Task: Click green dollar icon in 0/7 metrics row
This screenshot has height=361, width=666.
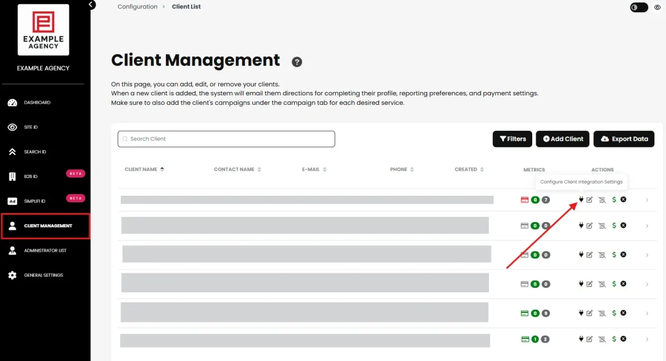Action: pos(614,200)
